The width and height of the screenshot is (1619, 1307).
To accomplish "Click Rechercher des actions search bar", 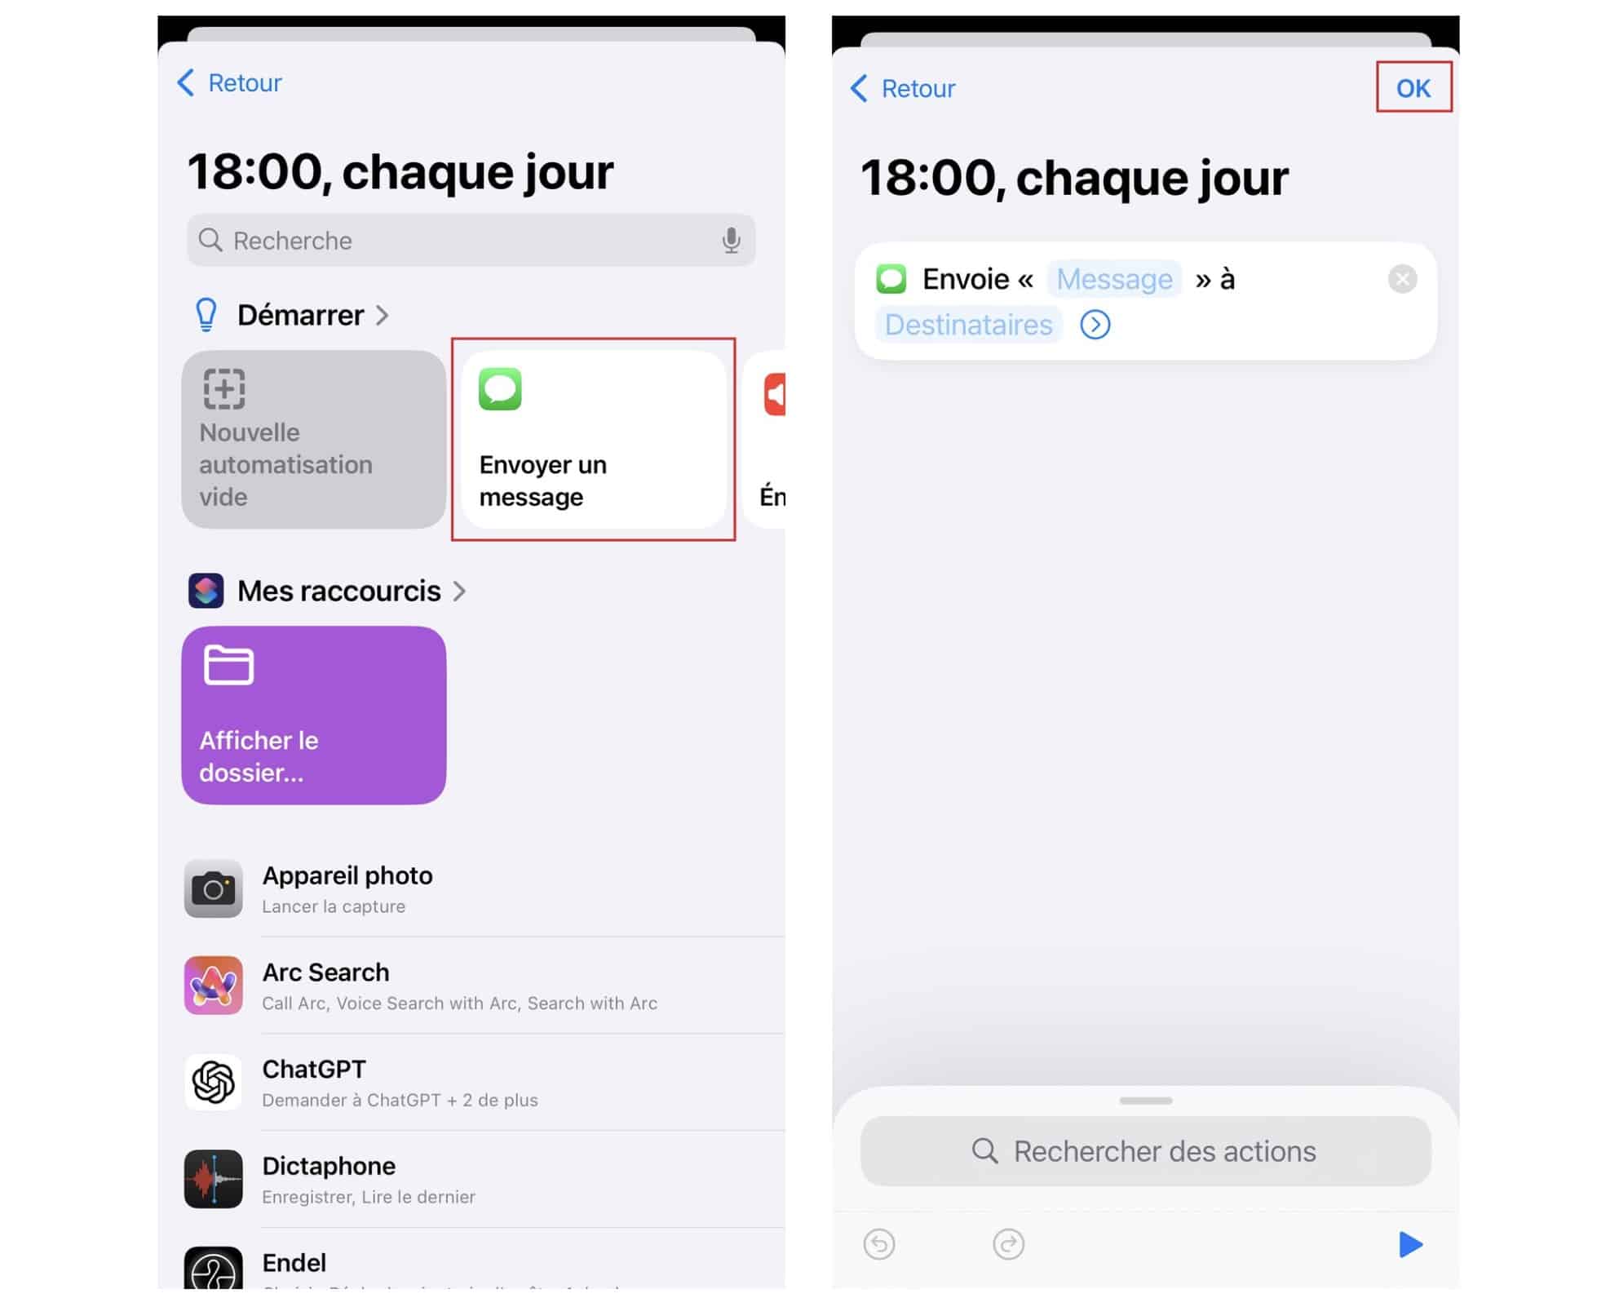I will coord(1143,1150).
